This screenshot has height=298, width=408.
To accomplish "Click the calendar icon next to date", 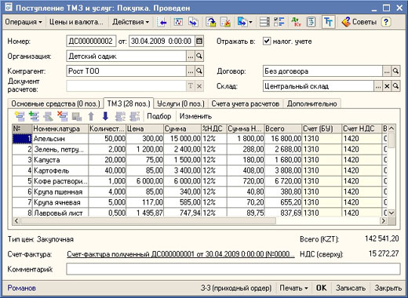I will [x=199, y=42].
